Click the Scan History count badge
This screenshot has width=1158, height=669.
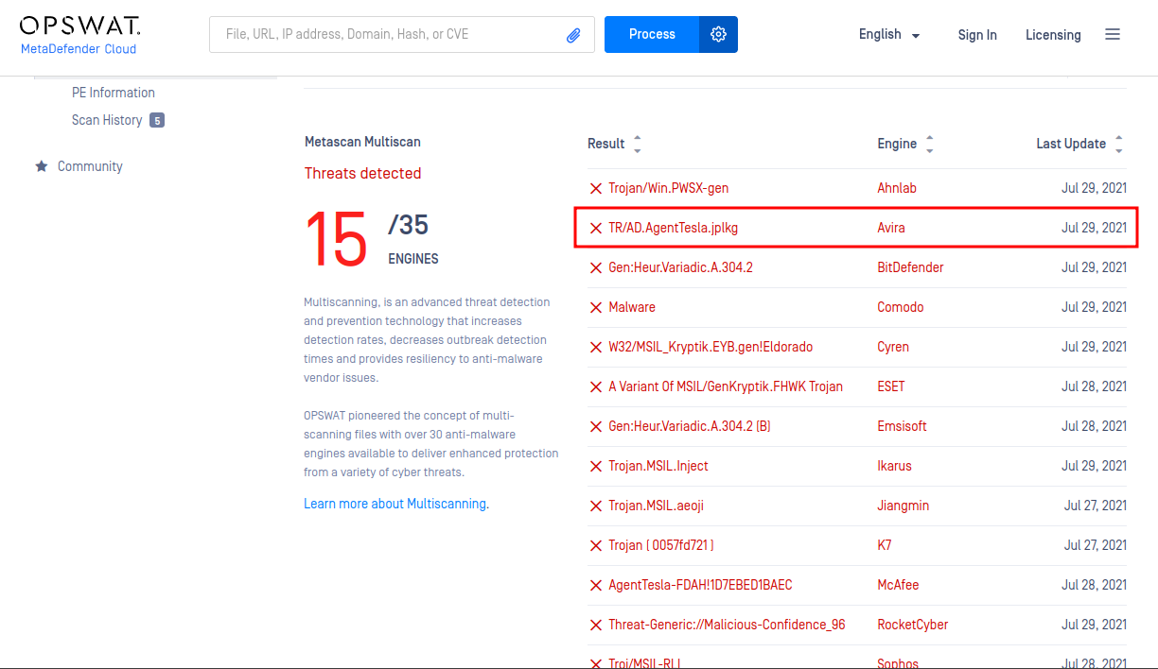click(157, 120)
